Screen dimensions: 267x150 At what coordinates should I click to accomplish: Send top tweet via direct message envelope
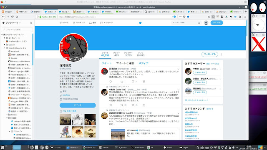144,82
